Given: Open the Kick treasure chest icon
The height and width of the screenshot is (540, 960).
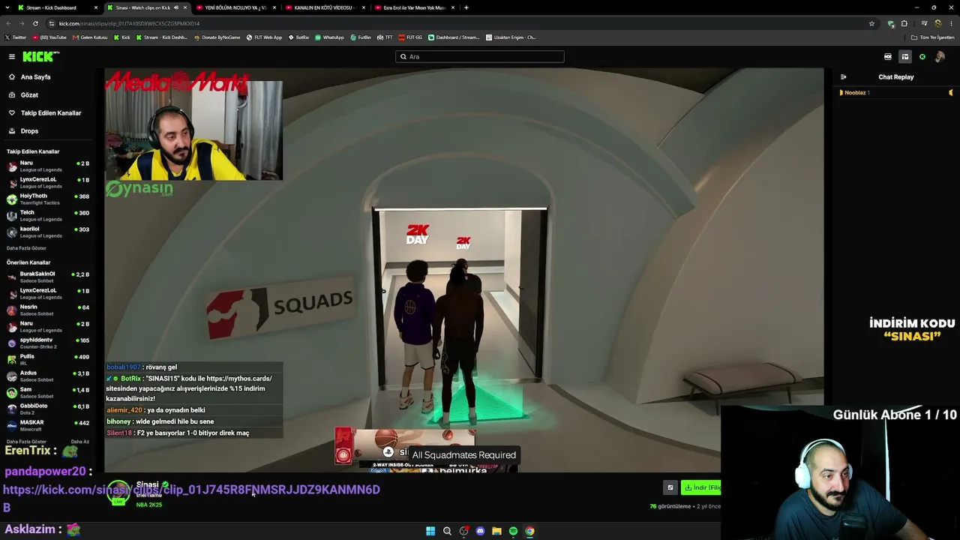Looking at the screenshot, I should pyautogui.click(x=888, y=57).
